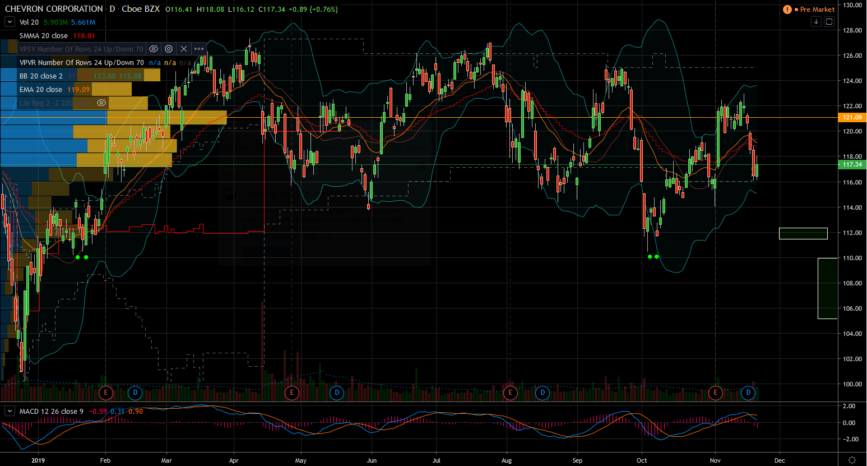This screenshot has width=867, height=466.
Task: Open the dividend marker in mid November
Action: pyautogui.click(x=748, y=393)
